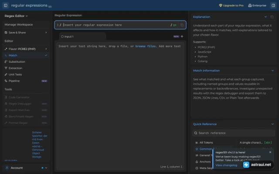The width and height of the screenshot is (279, 174).
Task: Click the Save & Share icon
Action: point(6,33)
